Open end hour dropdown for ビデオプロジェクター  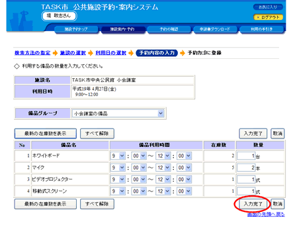[163, 179]
